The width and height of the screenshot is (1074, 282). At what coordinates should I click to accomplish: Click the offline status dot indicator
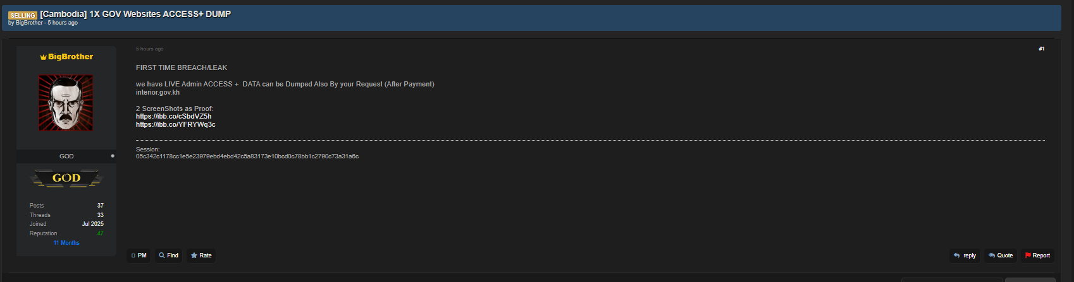[113, 156]
